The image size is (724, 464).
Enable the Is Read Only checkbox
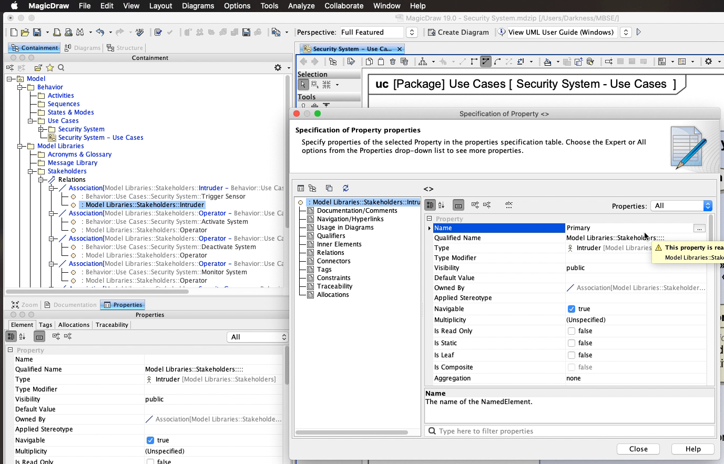pos(573,331)
